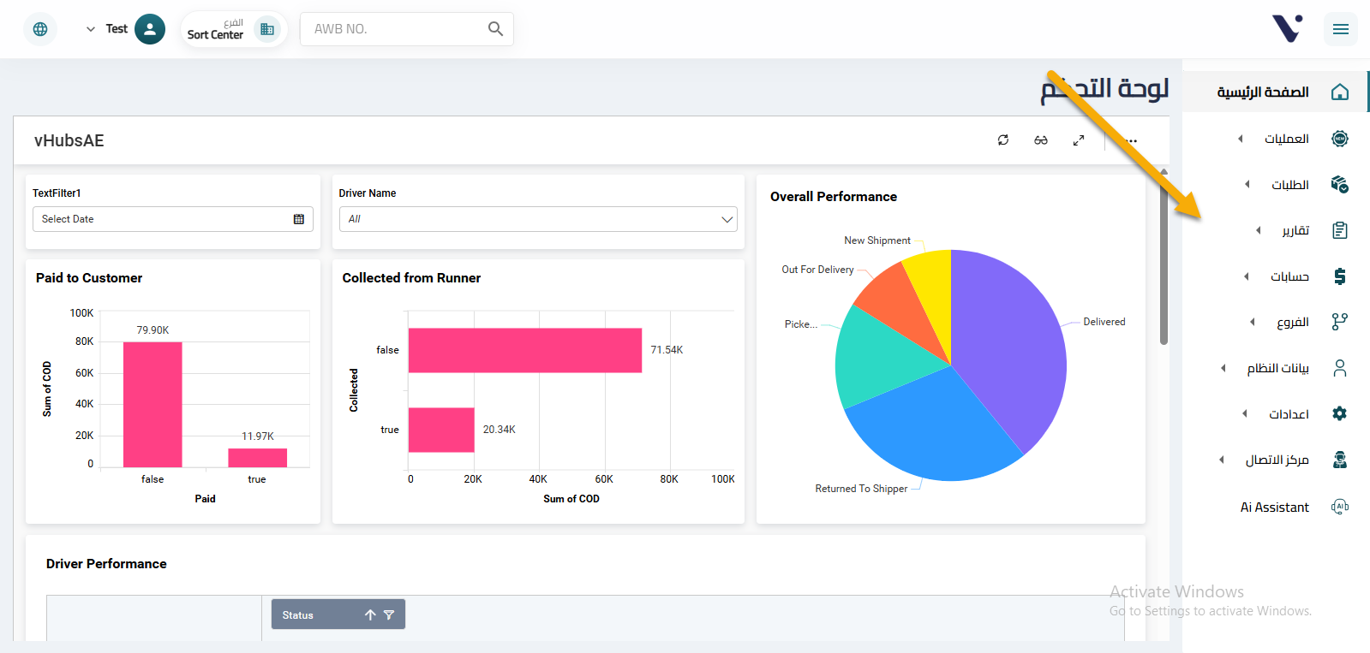
Task: Select الصفحة الرئيسية in the sidebar
Action: pos(1263,92)
